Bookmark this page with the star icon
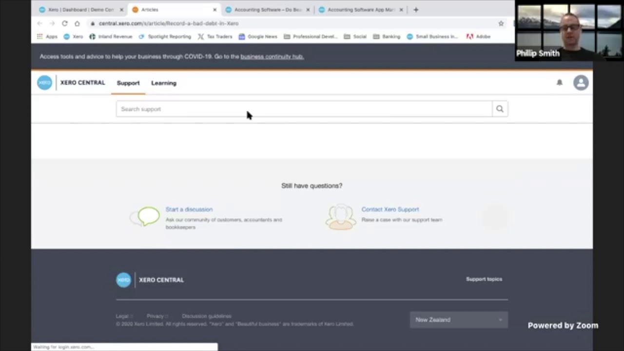This screenshot has width=624, height=351. click(501, 23)
